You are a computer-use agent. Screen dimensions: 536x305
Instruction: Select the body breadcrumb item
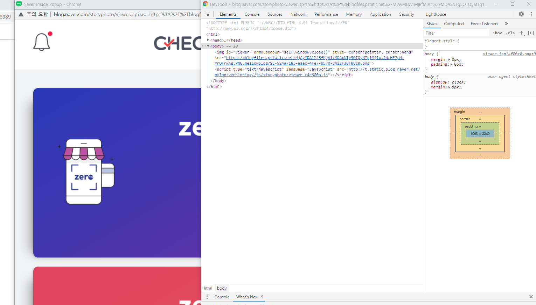point(222,288)
